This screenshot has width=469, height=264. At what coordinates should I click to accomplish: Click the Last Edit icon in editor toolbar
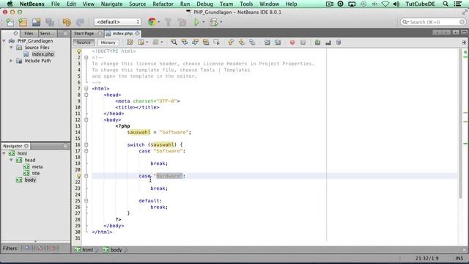click(x=130, y=43)
